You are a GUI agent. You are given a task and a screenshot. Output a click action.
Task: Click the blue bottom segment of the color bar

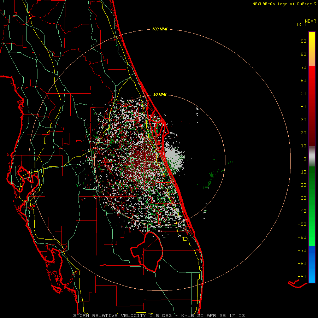point(312,264)
